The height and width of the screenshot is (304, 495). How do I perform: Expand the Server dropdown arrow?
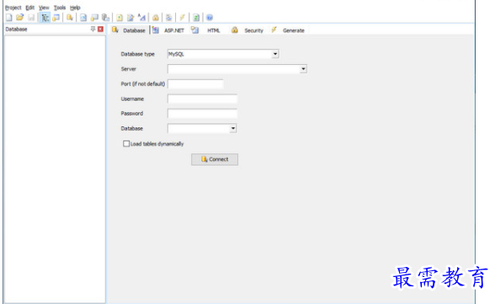click(x=303, y=69)
